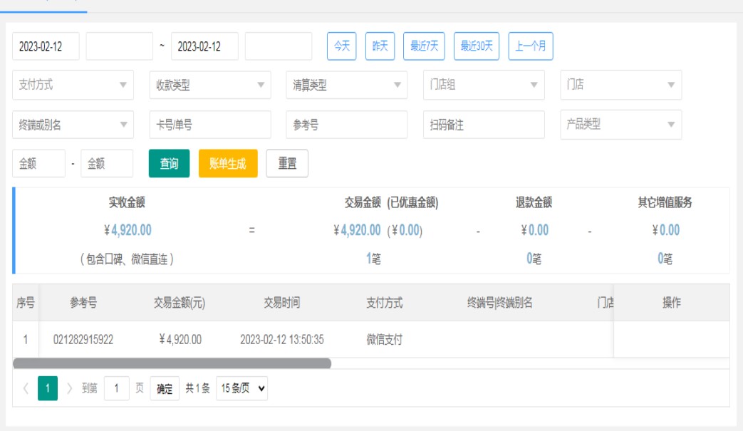Open the 15条/页 page size selector
The width and height of the screenshot is (743, 431).
241,389
